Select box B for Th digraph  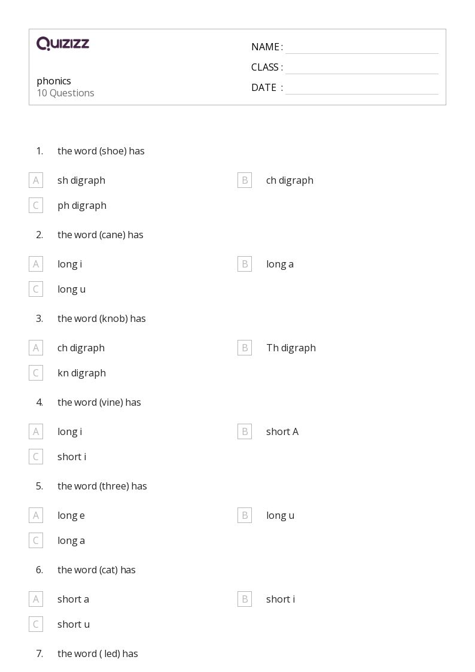tap(245, 348)
